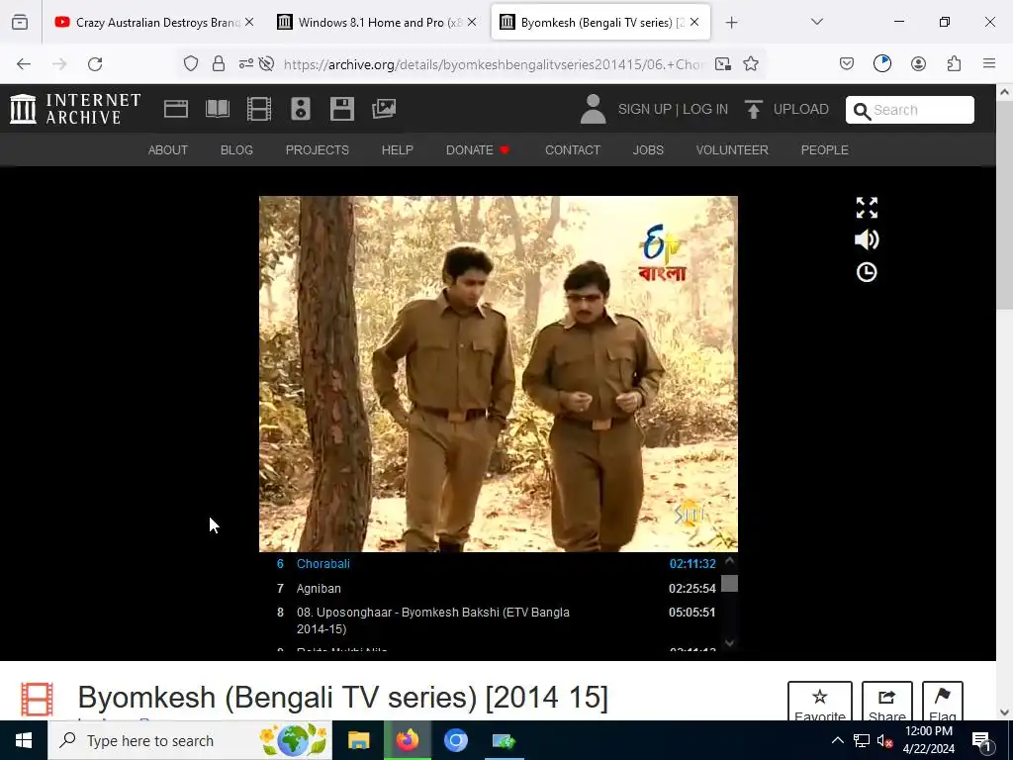
Task: Click the SIGN UP link
Action: pos(644,109)
